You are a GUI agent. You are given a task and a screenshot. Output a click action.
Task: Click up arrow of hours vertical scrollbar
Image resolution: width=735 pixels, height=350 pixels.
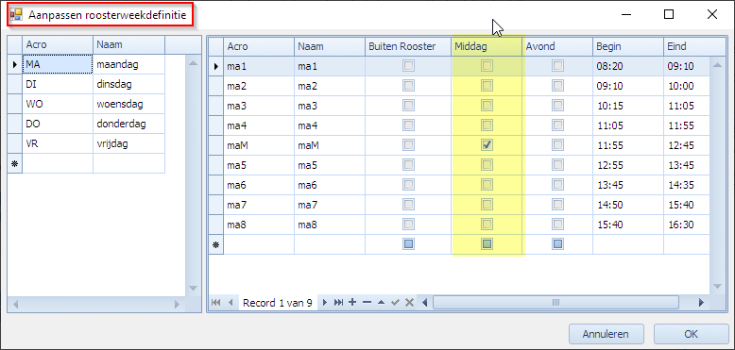(x=717, y=64)
